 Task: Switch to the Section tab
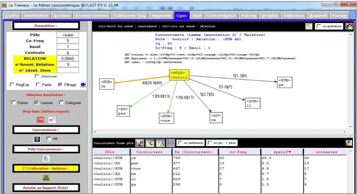pos(62,16)
